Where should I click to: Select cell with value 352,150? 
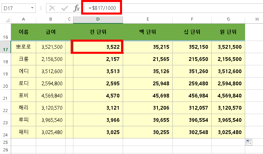(x=192, y=47)
